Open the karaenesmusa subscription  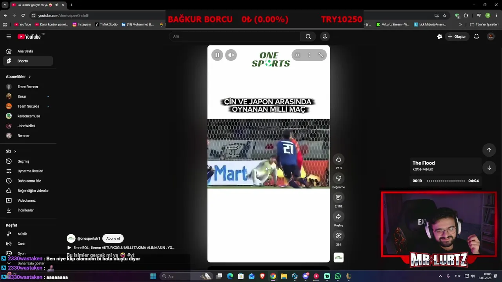click(x=27, y=116)
